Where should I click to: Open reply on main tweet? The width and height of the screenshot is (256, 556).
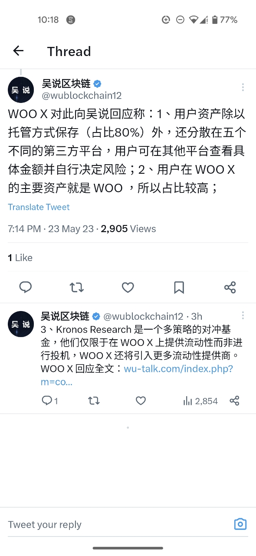point(26,287)
